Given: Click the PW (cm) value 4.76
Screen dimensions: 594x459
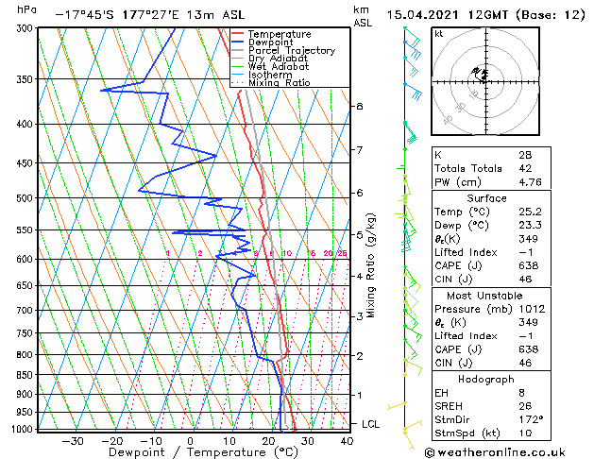Looking at the screenshot, I should [531, 182].
